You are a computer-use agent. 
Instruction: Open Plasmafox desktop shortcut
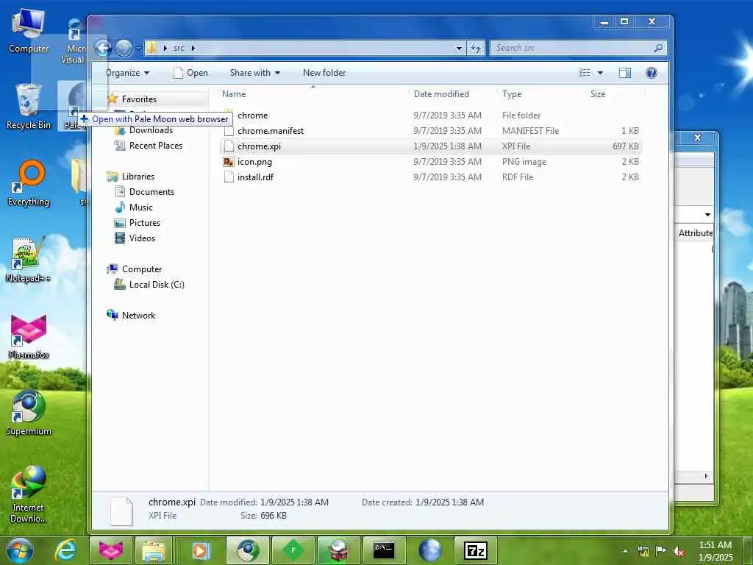click(x=29, y=336)
